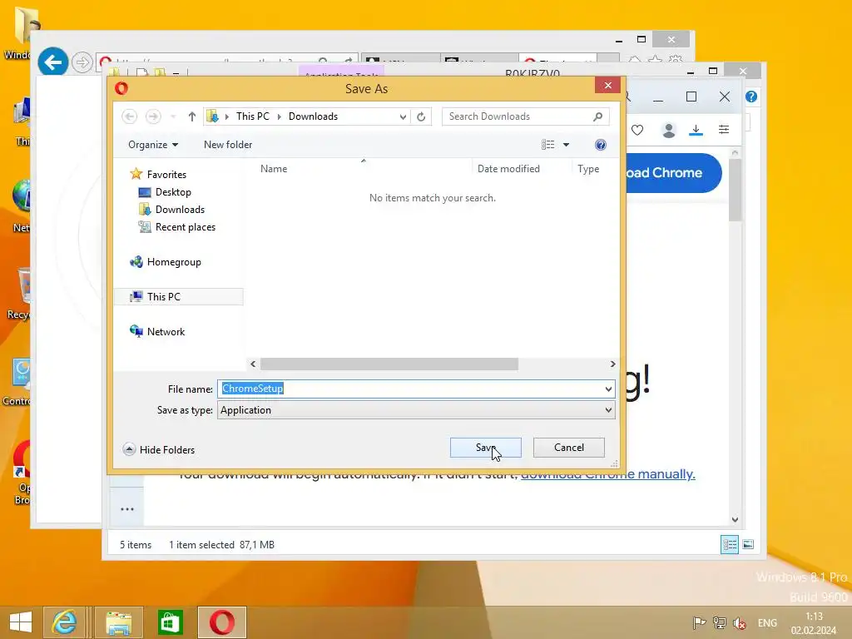Collapse panel with Hide Folders
This screenshot has width=852, height=639.
point(159,449)
